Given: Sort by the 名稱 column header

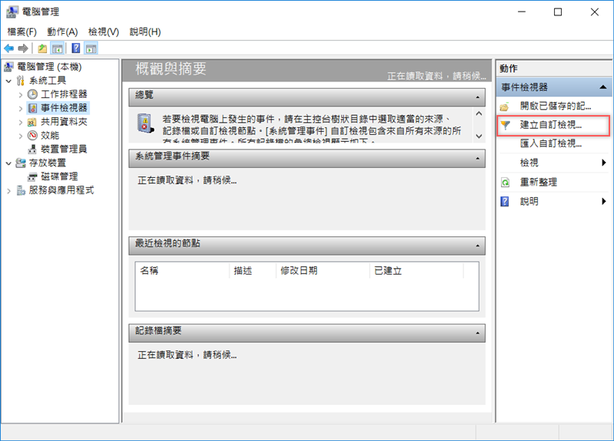Looking at the screenshot, I should coord(182,271).
